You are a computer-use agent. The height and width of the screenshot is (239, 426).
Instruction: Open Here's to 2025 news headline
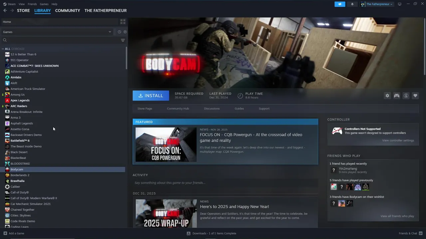point(234,206)
